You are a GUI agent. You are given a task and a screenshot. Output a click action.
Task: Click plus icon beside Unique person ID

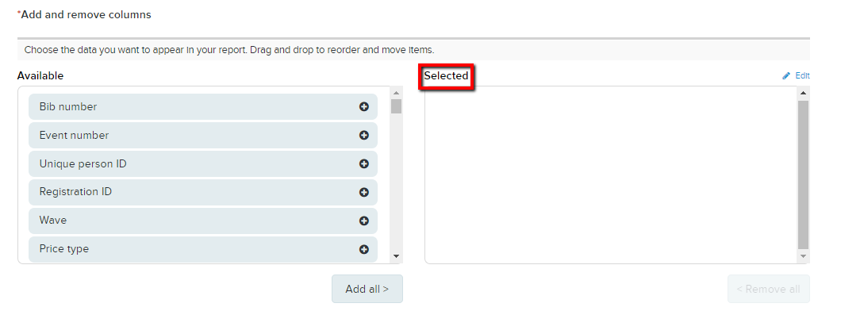pyautogui.click(x=363, y=163)
